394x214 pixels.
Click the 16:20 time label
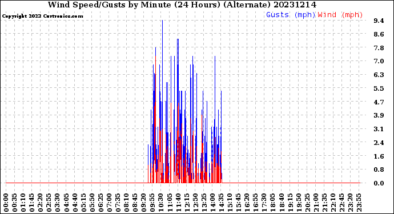coord(247,203)
